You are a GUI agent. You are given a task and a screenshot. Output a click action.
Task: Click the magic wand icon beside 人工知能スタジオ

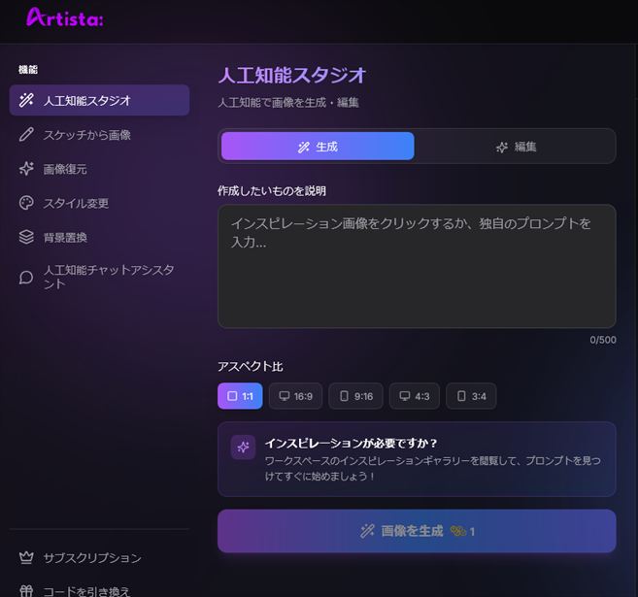(26, 100)
